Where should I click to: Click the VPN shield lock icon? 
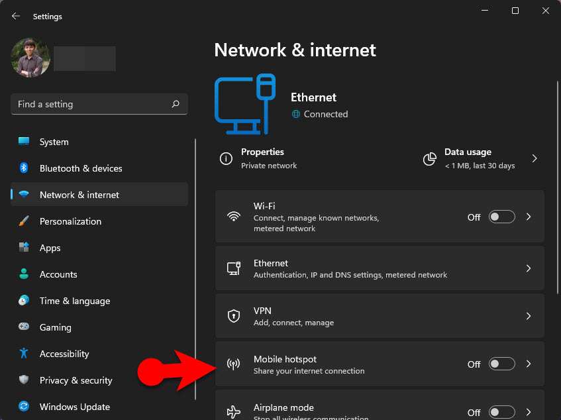click(234, 316)
